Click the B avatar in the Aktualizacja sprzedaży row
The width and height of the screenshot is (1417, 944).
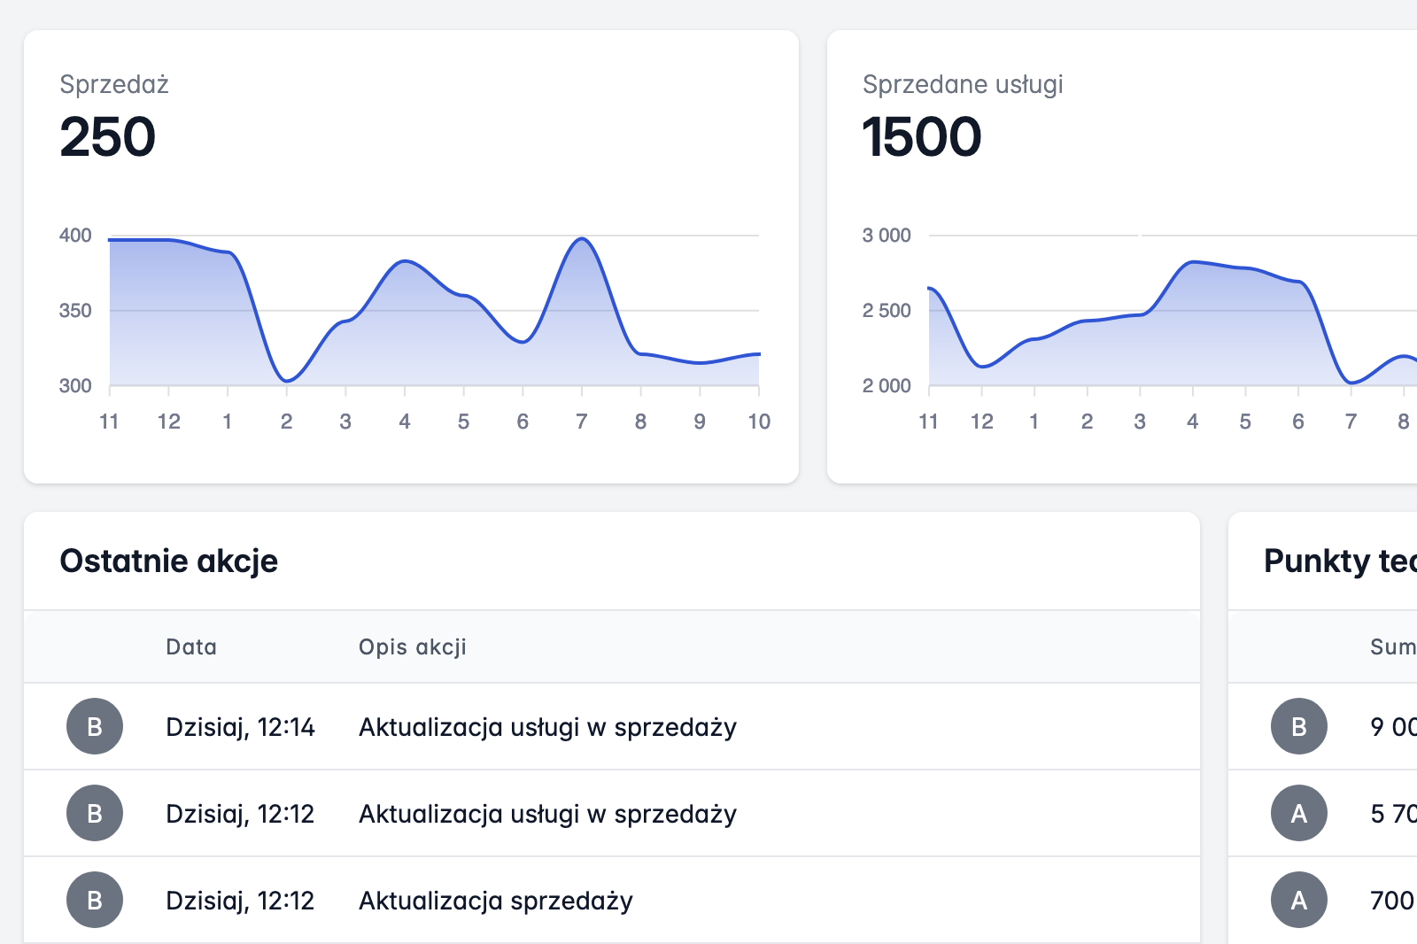pyautogui.click(x=95, y=900)
